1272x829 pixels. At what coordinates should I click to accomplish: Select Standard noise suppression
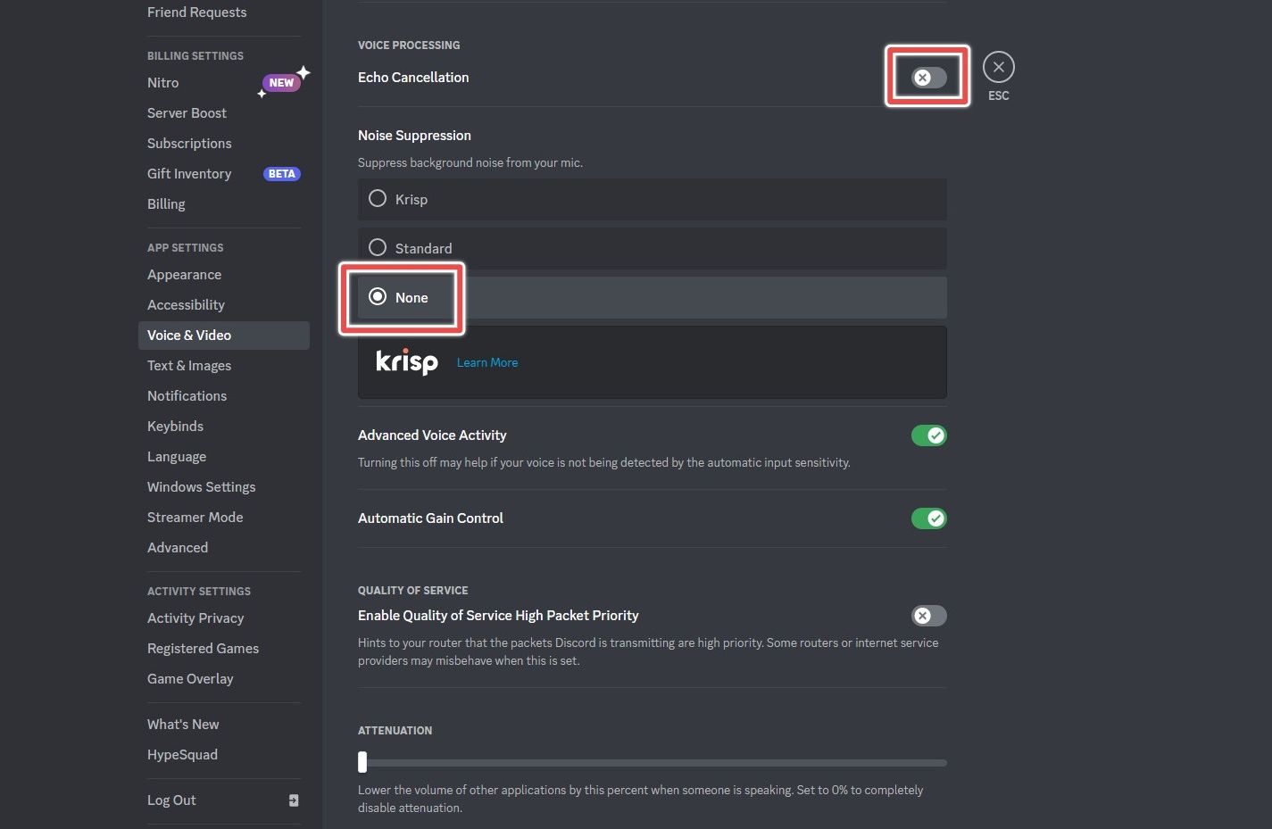click(x=653, y=248)
